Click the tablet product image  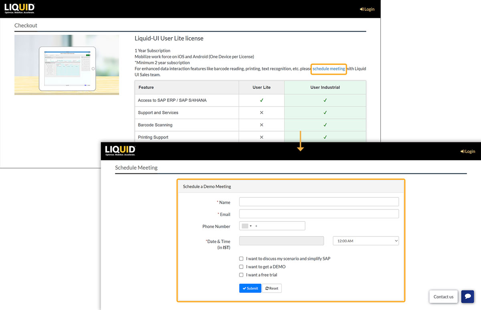(67, 65)
